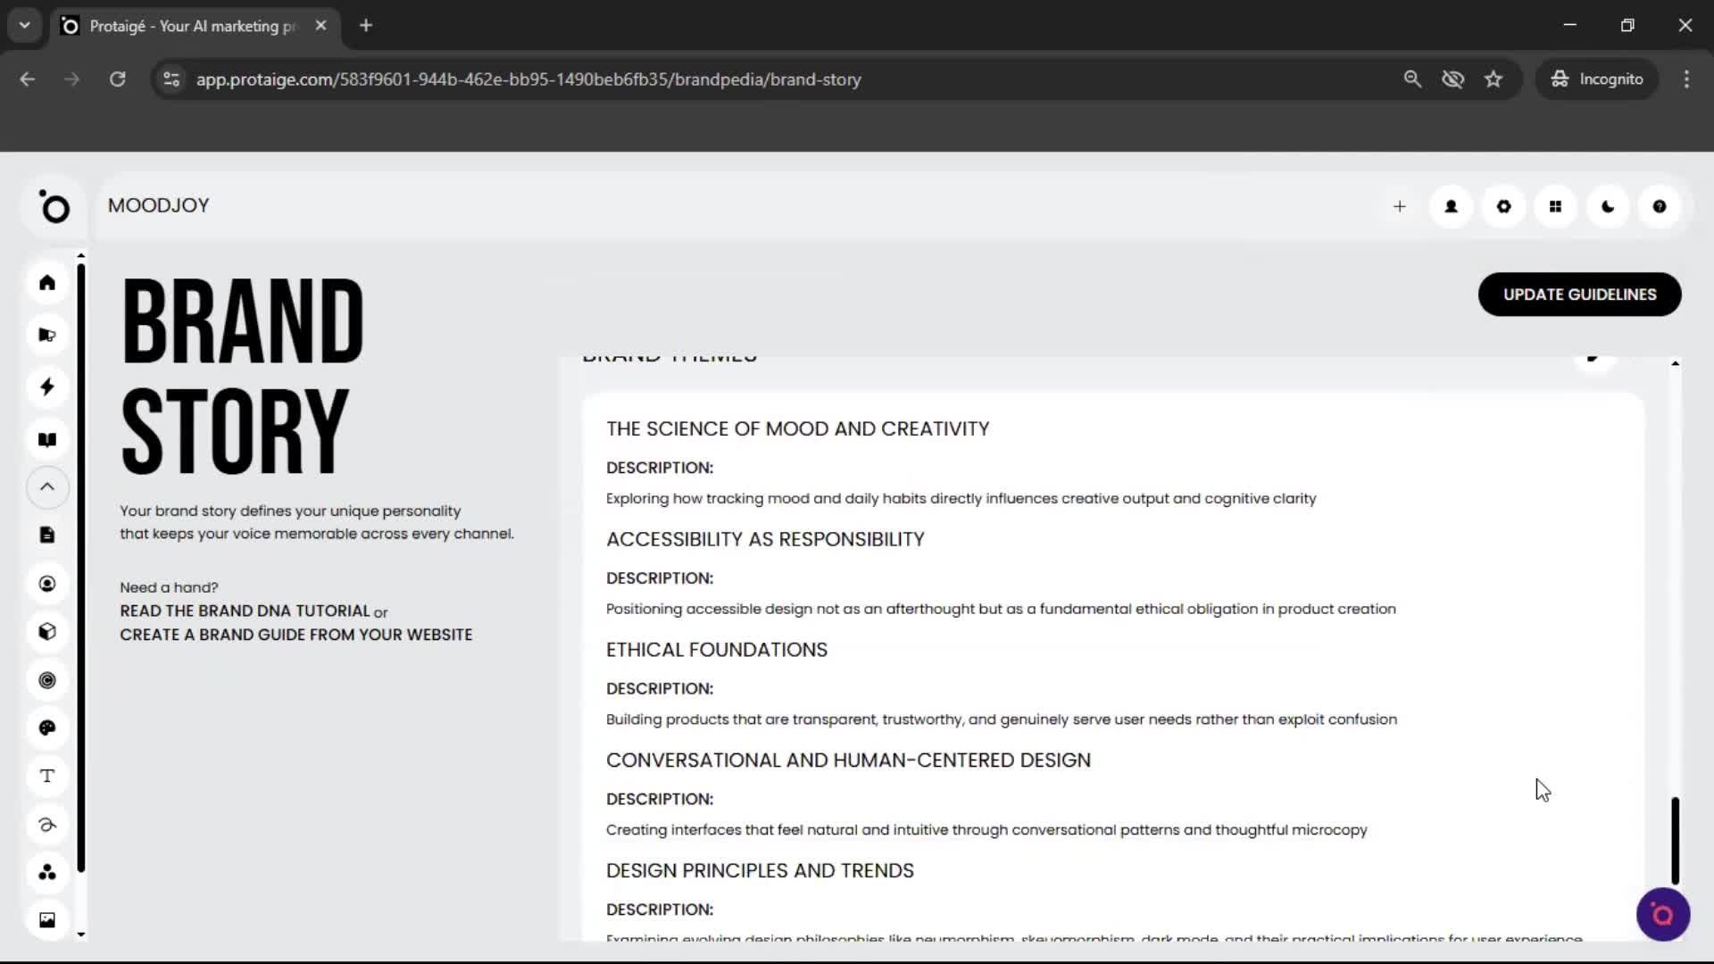Open the apps grid icon near the profile
The image size is (1714, 964).
pyautogui.click(x=1555, y=206)
